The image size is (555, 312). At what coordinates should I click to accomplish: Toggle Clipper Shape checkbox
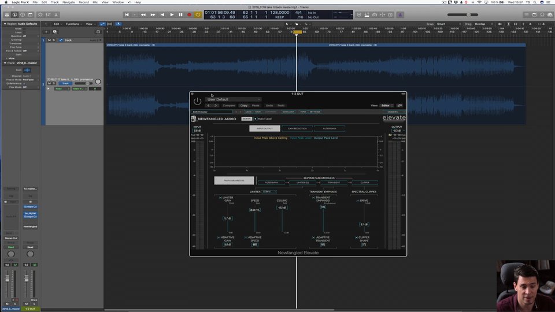pyautogui.click(x=357, y=237)
